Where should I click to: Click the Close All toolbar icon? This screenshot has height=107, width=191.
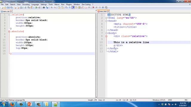pyautogui.click(x=18, y=7)
